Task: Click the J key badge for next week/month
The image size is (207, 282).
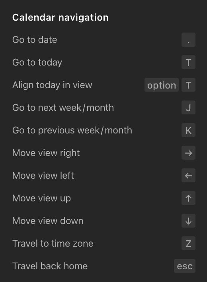Action: click(188, 108)
